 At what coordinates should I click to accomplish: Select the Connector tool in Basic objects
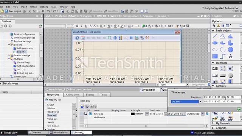(223, 56)
